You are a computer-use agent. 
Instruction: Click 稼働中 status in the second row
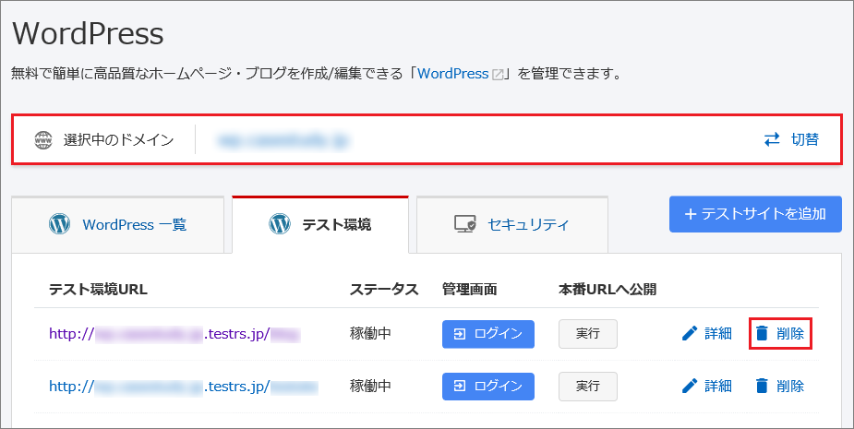370,386
